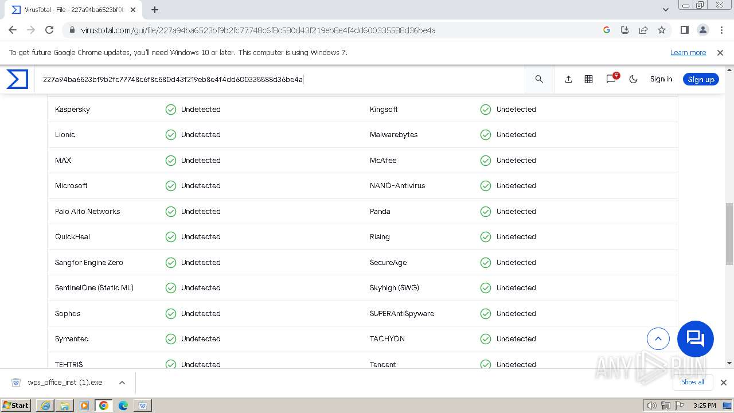Open the notifications comment icon
This screenshot has height=413, width=734.
point(611,79)
